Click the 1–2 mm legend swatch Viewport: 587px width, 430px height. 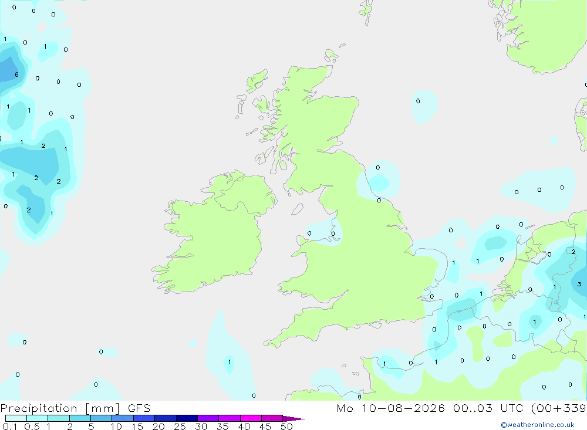[x=59, y=418]
